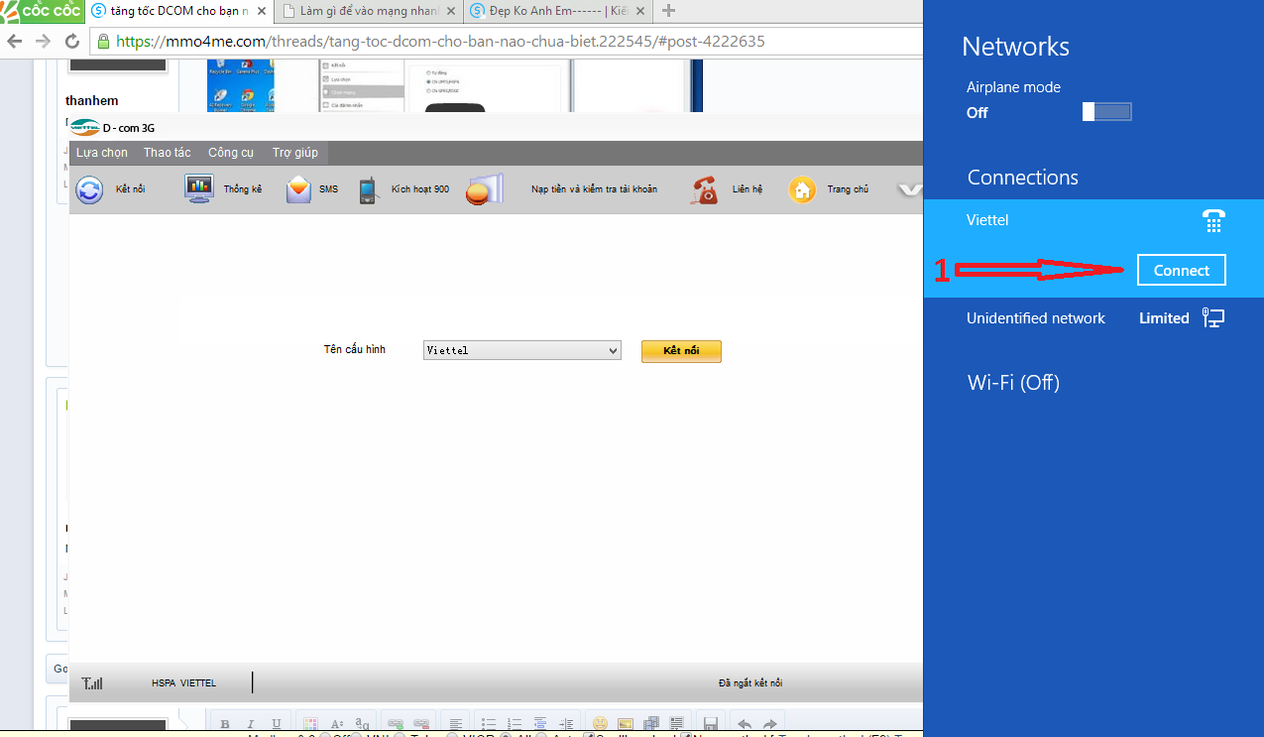Click Connect in the Networks panel
The height and width of the screenshot is (737, 1264).
1182,270
